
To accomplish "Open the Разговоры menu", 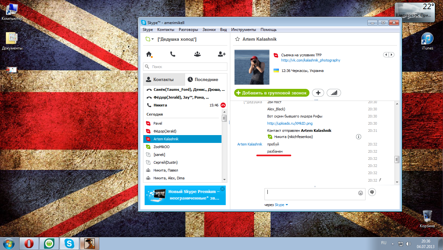I will point(188,30).
